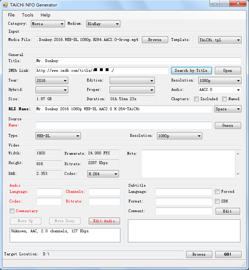The image size is (249, 270).
Task: Click the RLZ Name text field
Action: pyautogui.click(x=124, y=109)
